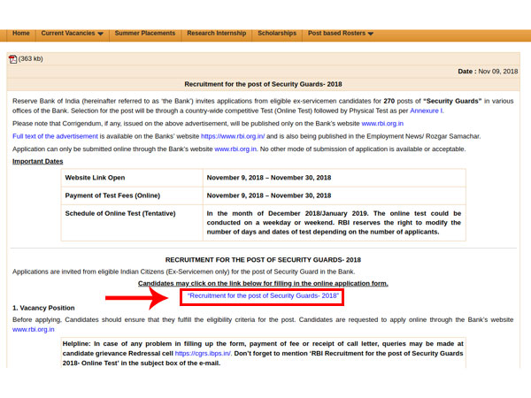
Task: Open the Annexure I link
Action: (x=426, y=111)
